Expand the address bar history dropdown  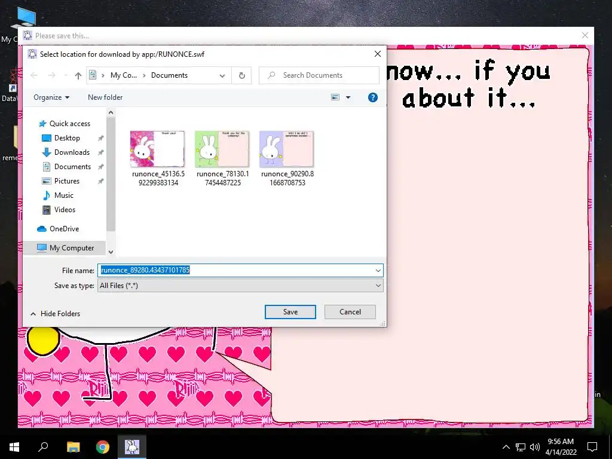coord(222,76)
